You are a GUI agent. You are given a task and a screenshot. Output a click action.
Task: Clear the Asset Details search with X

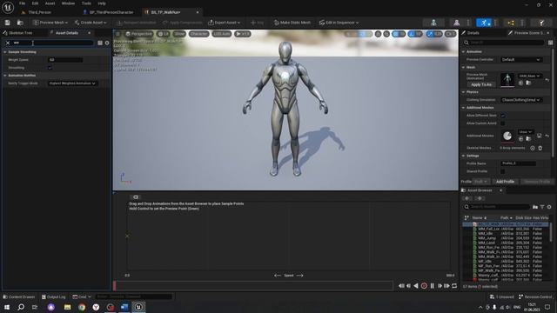click(8, 43)
